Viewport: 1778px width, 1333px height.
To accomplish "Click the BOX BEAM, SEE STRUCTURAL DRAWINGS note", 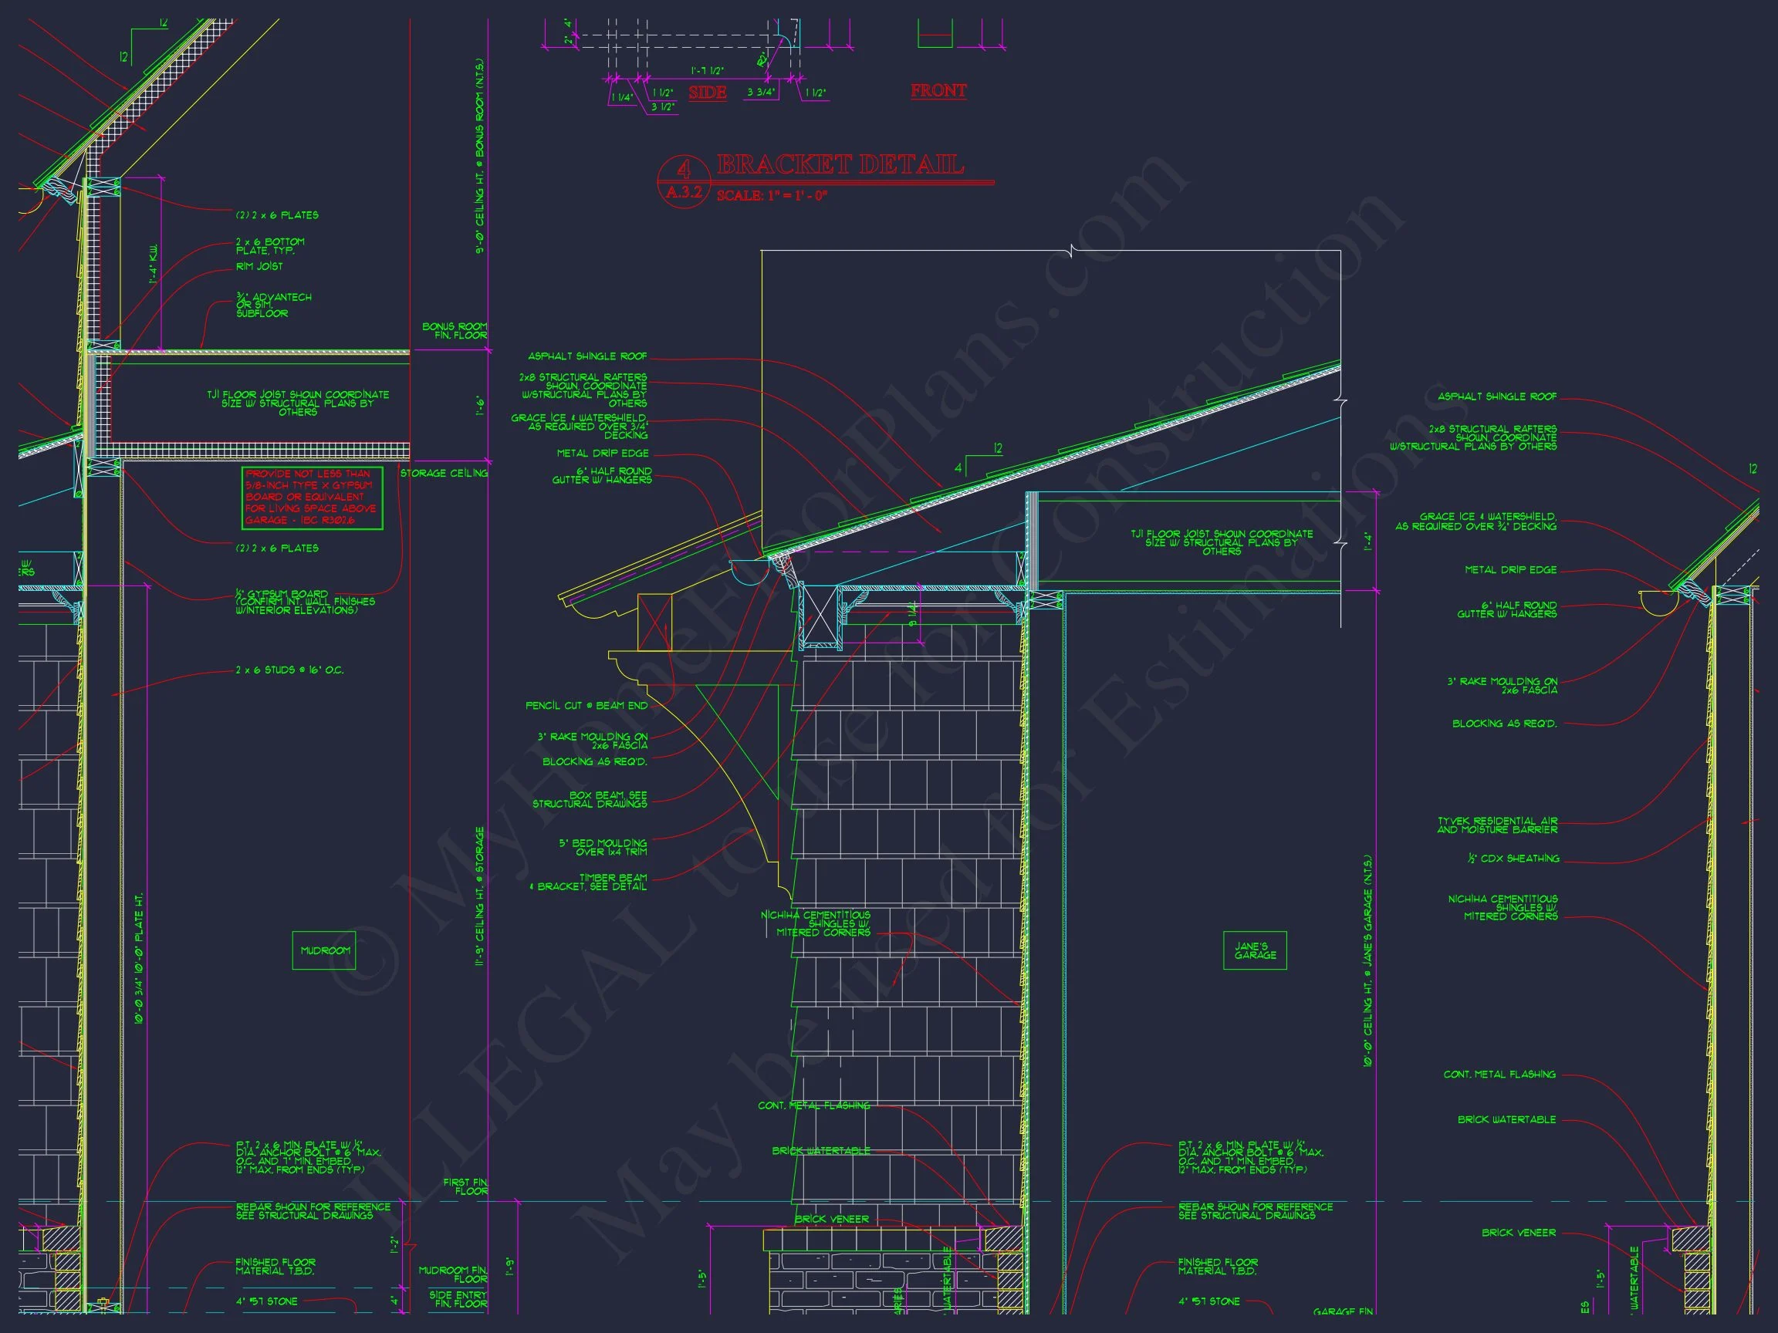I will 590,799.
